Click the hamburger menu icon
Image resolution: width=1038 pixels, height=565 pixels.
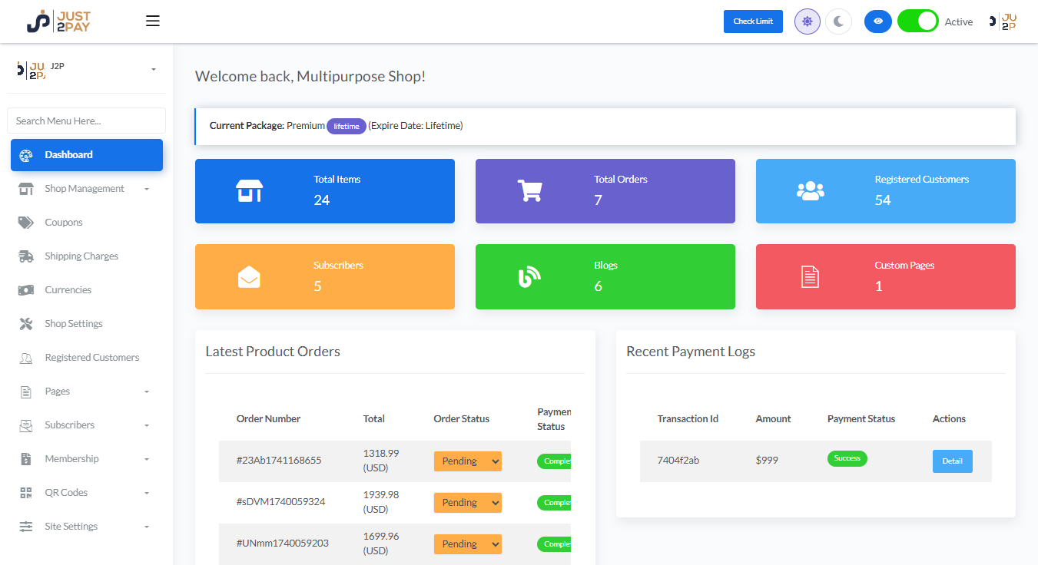[x=153, y=21]
